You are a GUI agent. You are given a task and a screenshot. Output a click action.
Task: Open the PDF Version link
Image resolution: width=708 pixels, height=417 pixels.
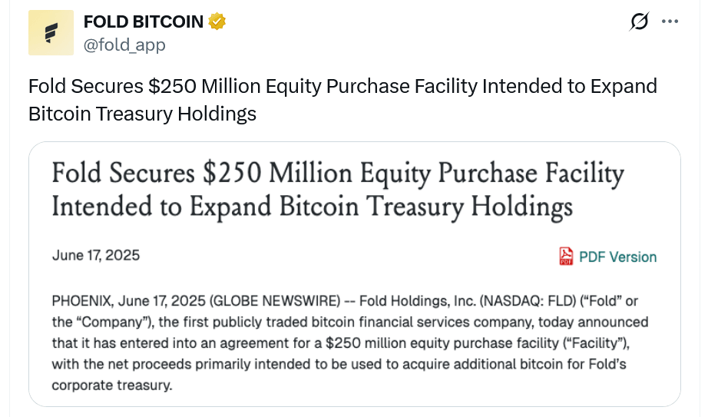click(x=617, y=256)
